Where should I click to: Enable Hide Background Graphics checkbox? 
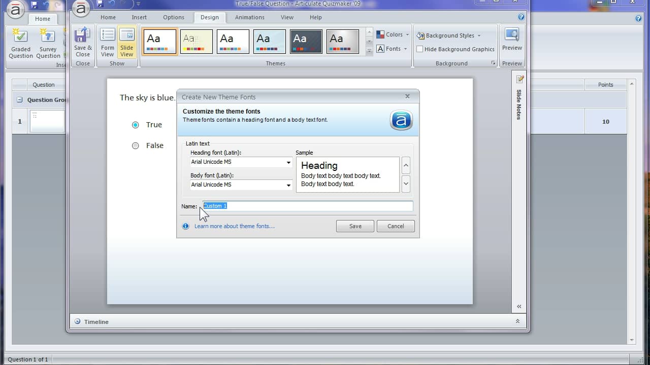pyautogui.click(x=420, y=49)
